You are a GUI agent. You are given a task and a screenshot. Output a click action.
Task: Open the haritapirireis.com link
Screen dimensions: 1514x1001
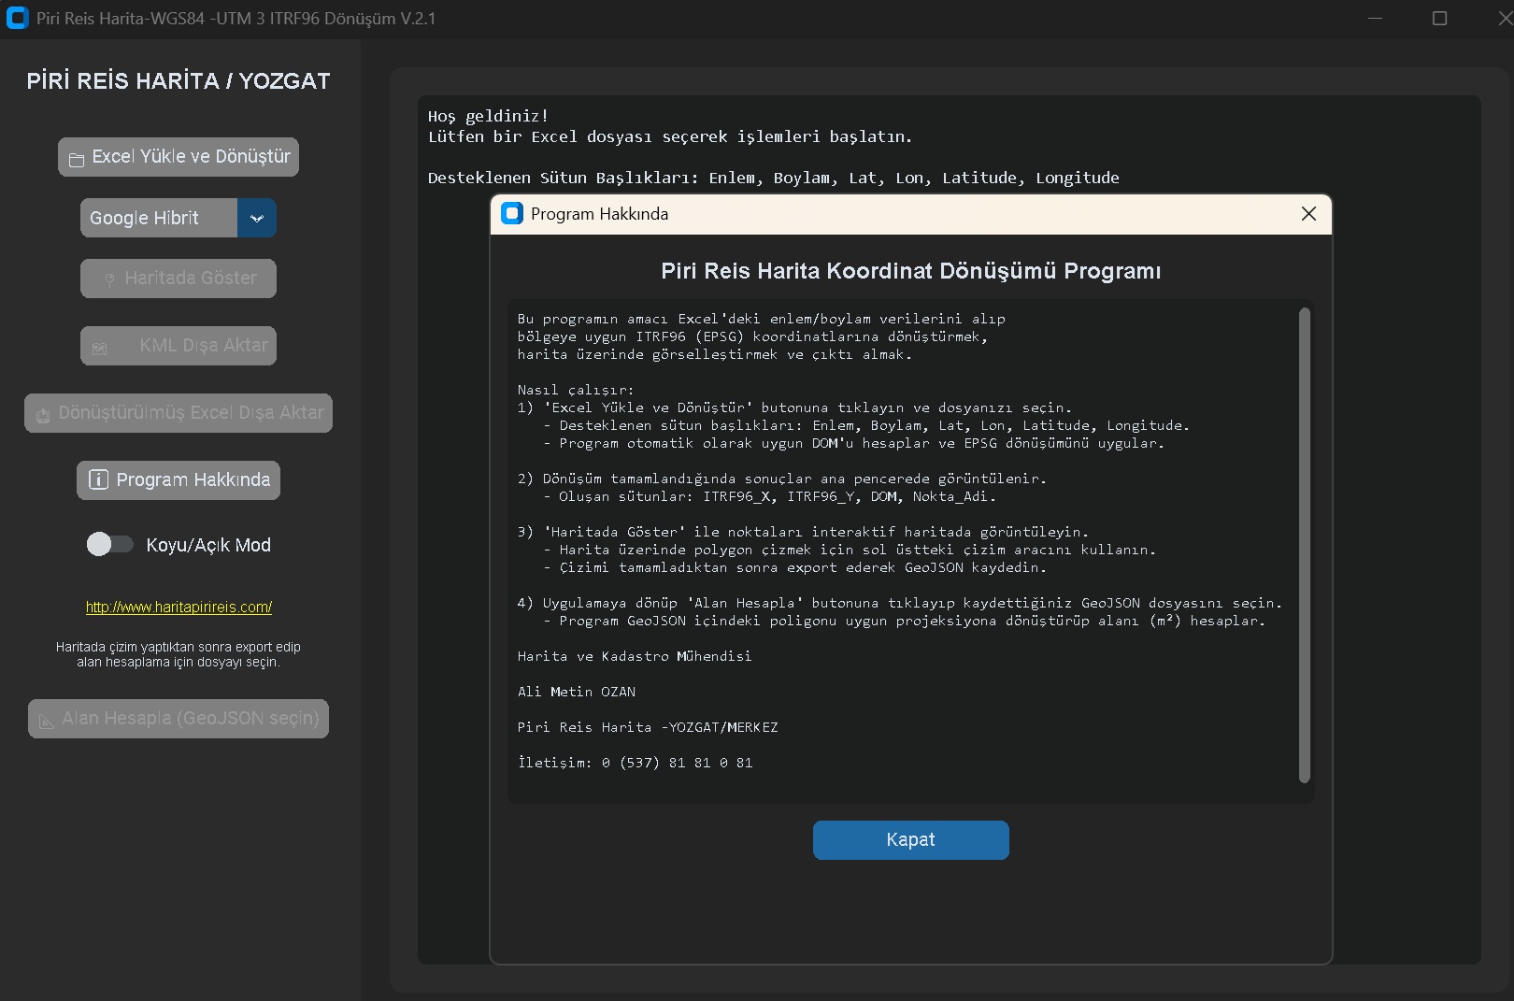tap(179, 608)
